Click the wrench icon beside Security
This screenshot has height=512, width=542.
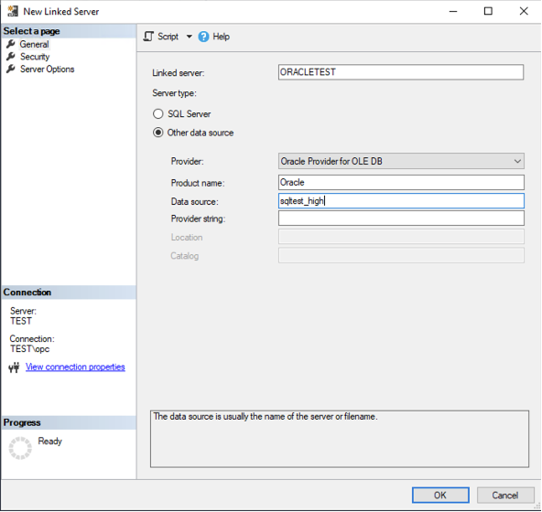(x=11, y=57)
